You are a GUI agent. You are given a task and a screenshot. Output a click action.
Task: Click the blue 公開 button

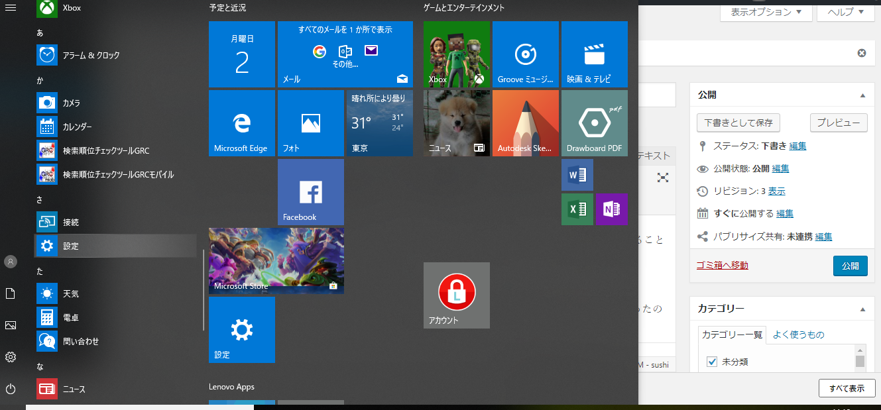coord(850,266)
